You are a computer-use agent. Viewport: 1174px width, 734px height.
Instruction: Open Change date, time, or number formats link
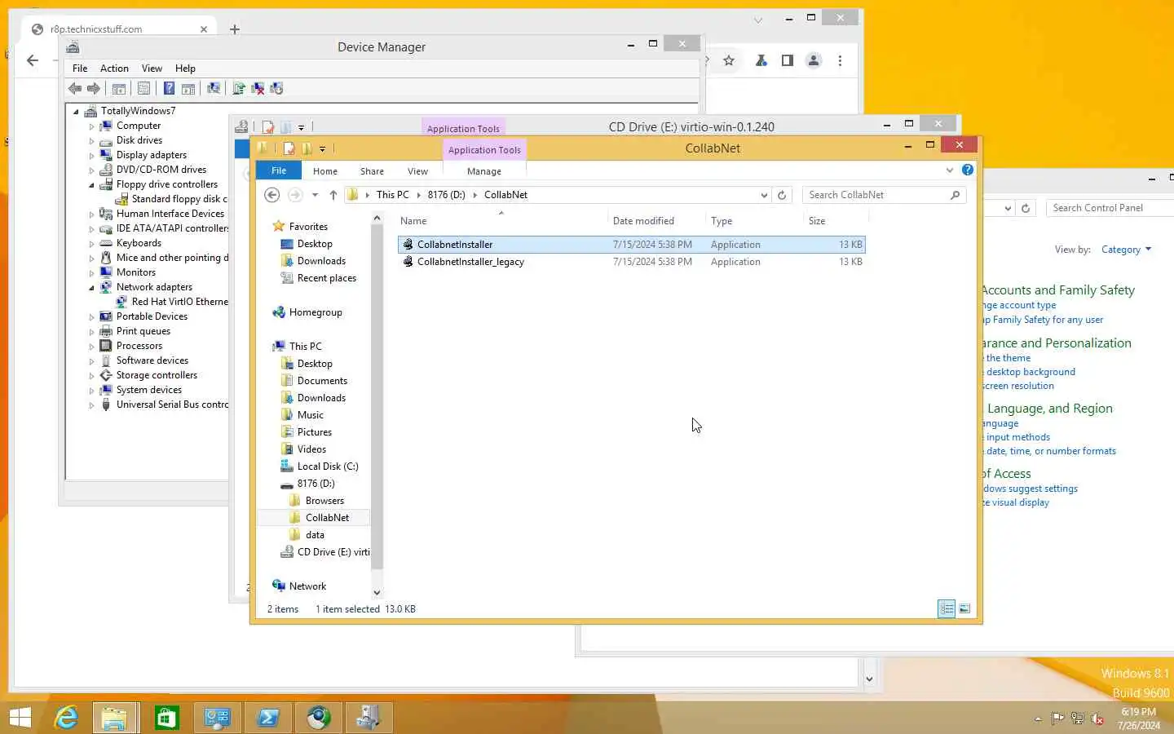pyautogui.click(x=1050, y=451)
